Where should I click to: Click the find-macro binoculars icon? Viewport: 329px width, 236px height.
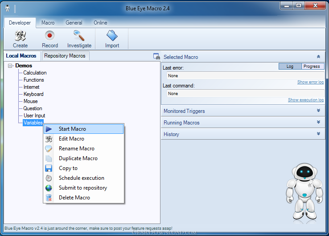point(156,56)
